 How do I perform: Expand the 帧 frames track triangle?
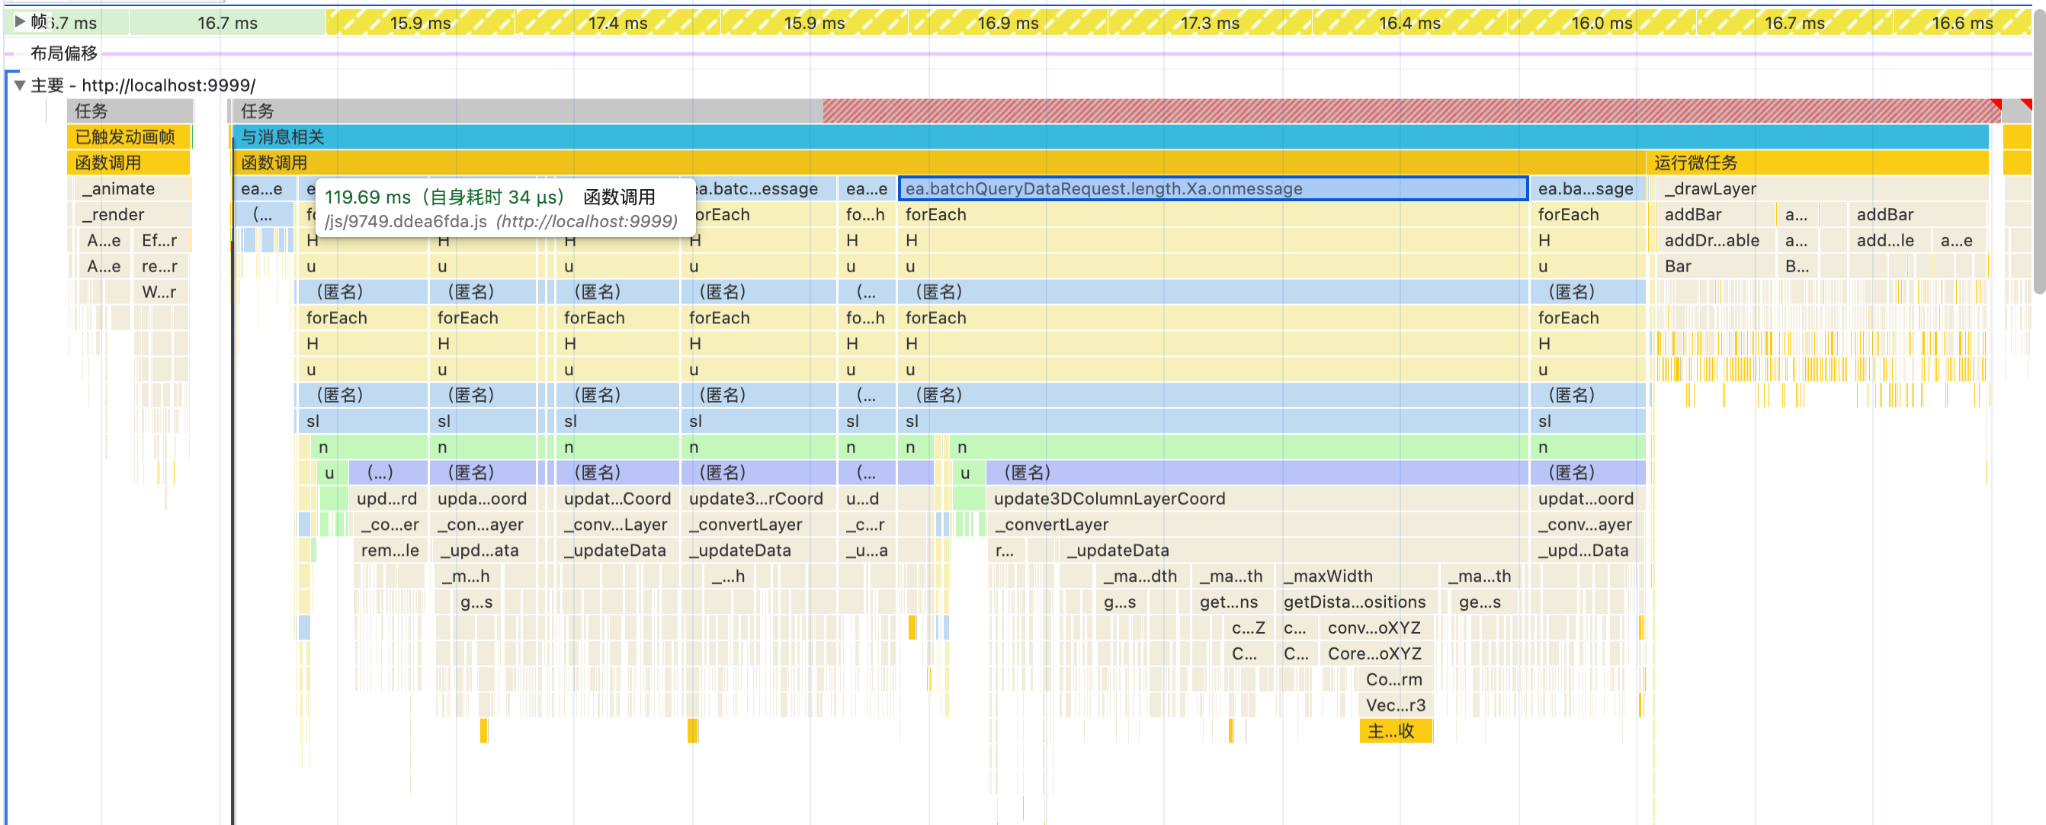[x=20, y=21]
